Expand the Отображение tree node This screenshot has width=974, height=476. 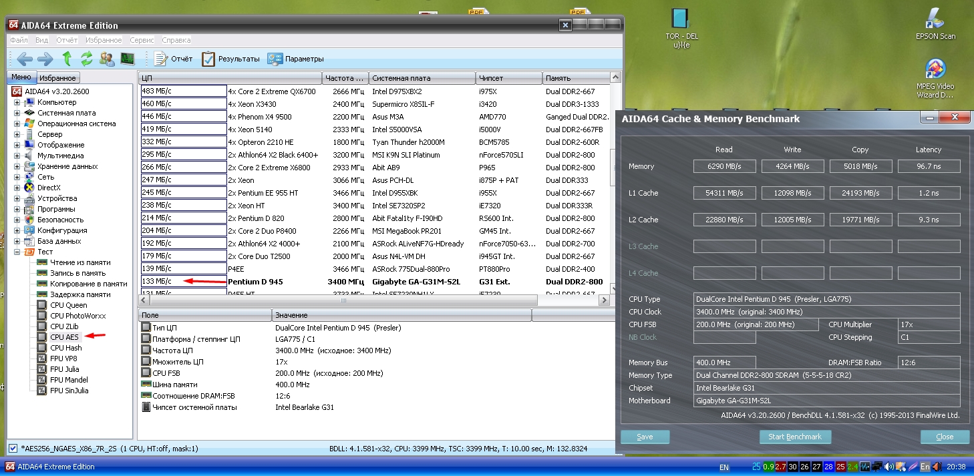coord(17,145)
